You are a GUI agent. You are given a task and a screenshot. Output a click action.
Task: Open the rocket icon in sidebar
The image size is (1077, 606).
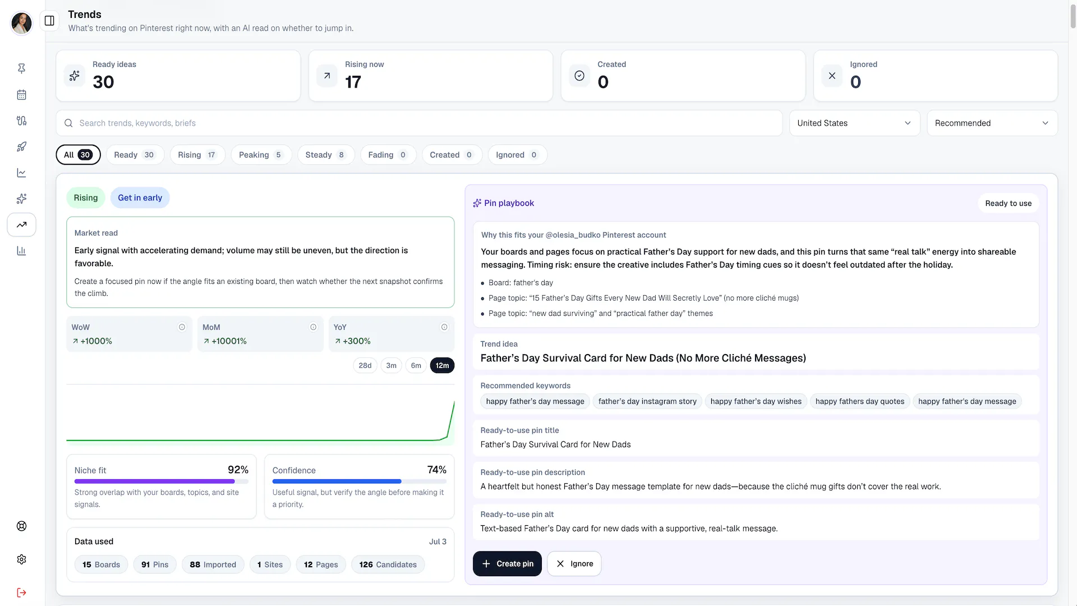click(21, 147)
